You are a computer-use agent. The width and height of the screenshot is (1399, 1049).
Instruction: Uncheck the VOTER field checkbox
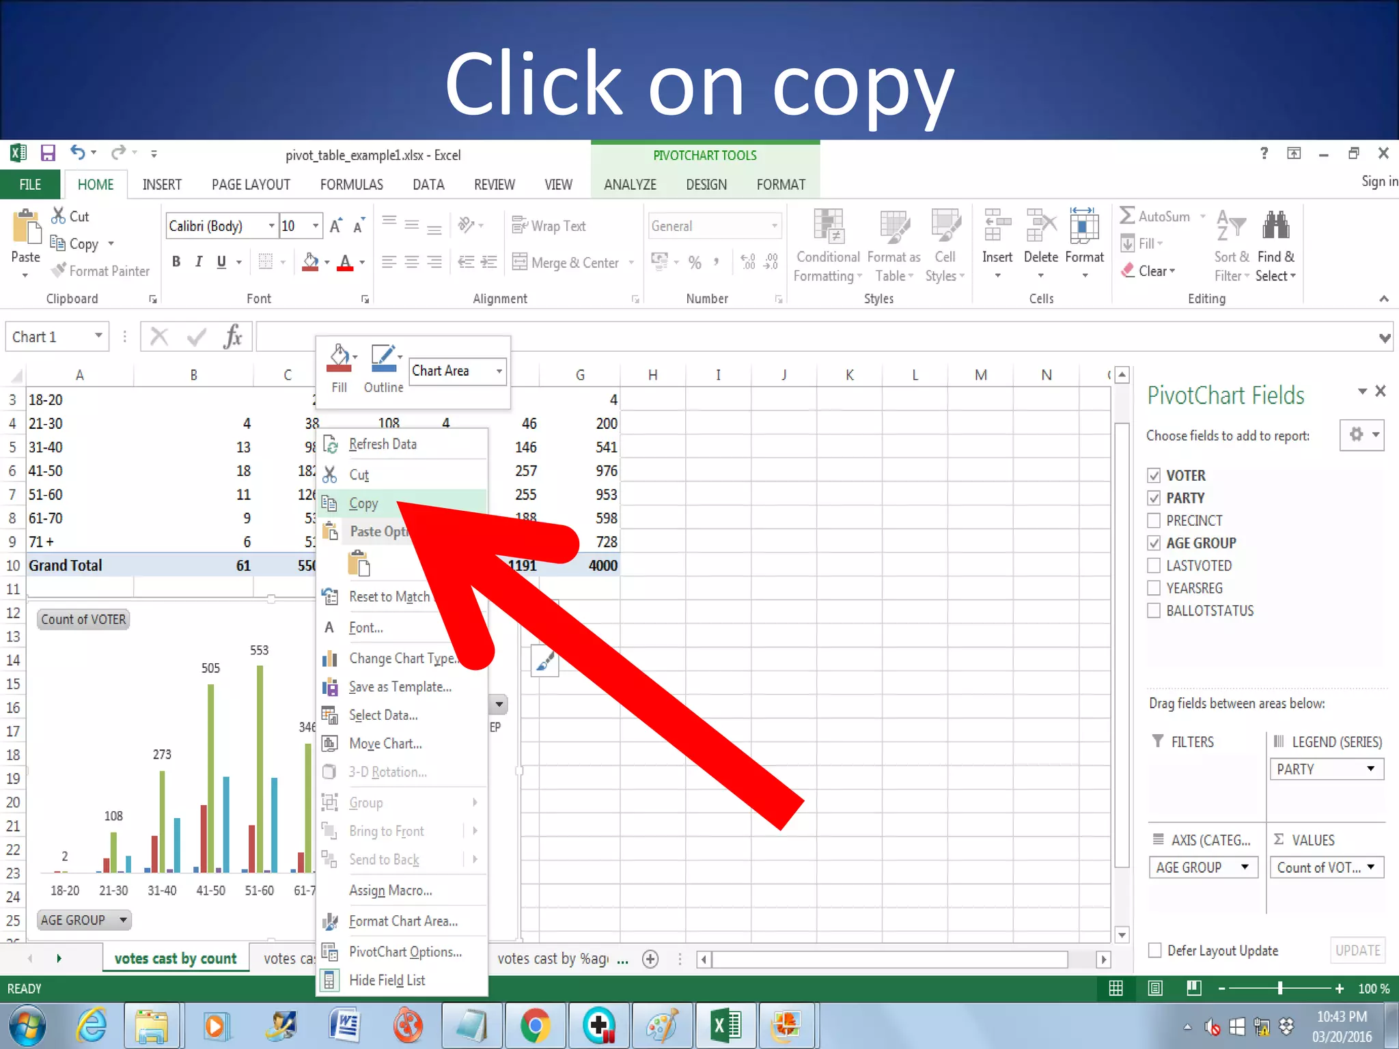click(1154, 475)
